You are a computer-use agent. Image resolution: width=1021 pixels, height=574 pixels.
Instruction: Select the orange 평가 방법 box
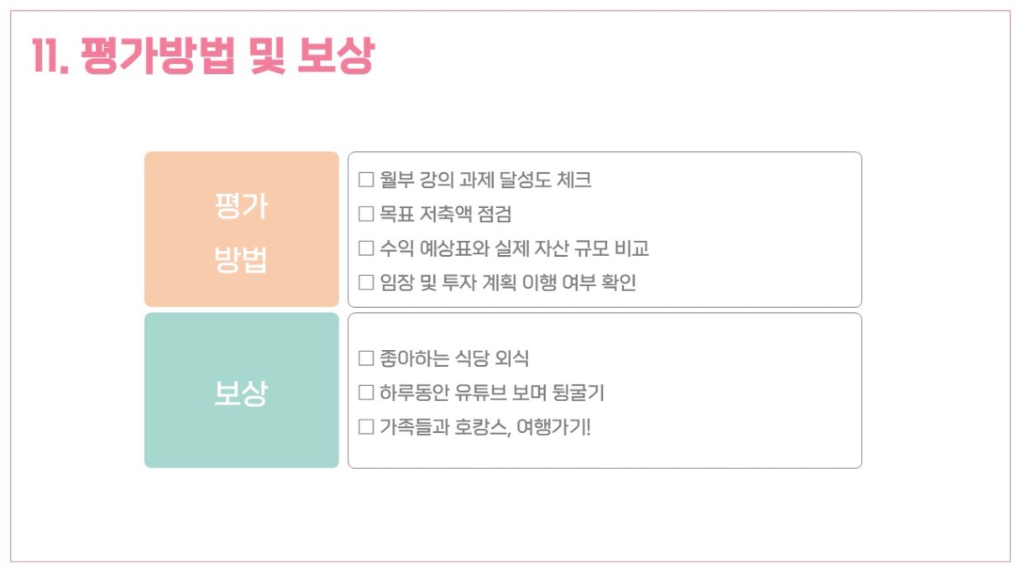click(241, 229)
